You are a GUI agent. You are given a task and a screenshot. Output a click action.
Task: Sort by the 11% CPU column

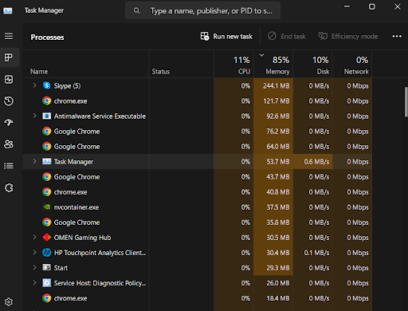(x=233, y=64)
